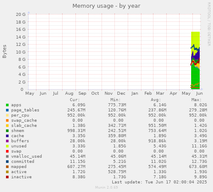Click the slab_cache yellow legend swatch
213x192 pixels.
coord(7,126)
